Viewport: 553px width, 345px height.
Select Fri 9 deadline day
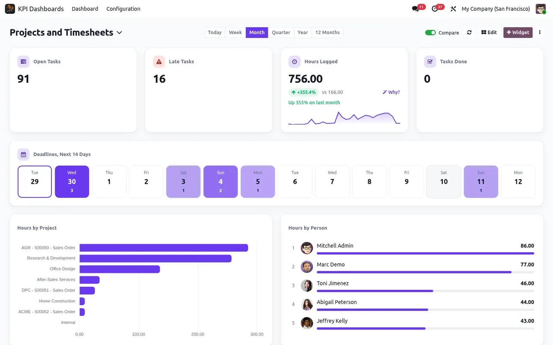click(x=406, y=182)
